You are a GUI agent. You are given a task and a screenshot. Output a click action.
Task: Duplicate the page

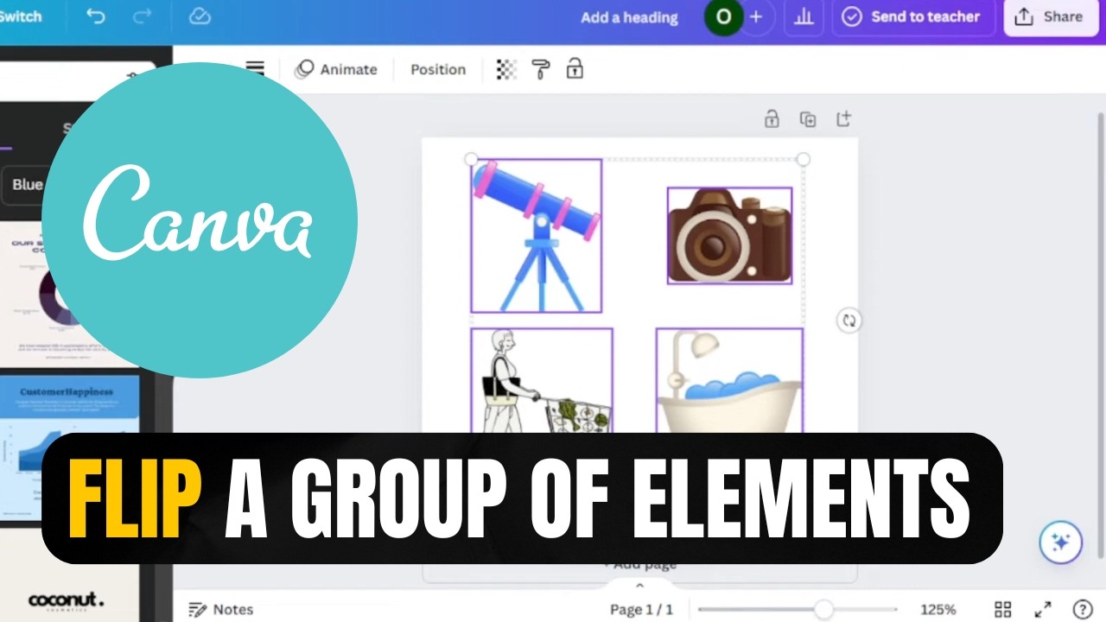point(808,119)
